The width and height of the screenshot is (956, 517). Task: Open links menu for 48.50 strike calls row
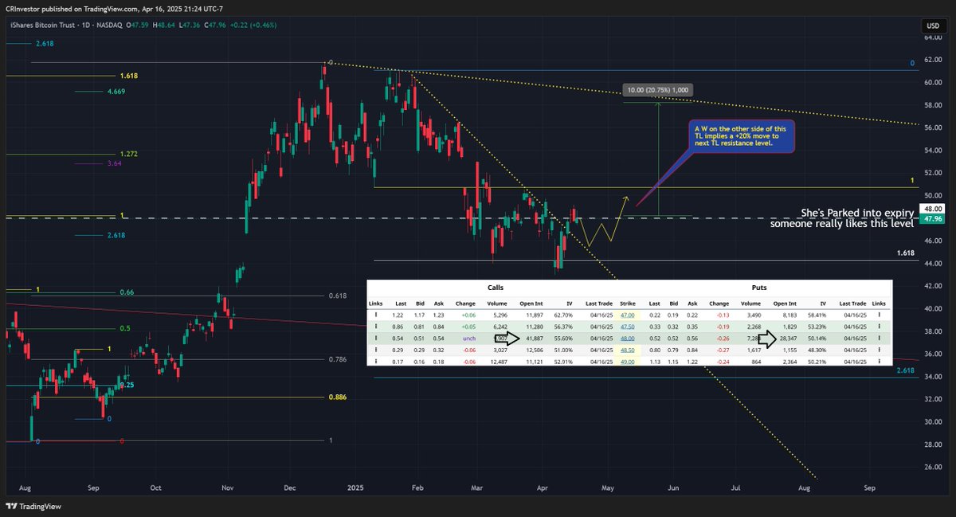376,350
